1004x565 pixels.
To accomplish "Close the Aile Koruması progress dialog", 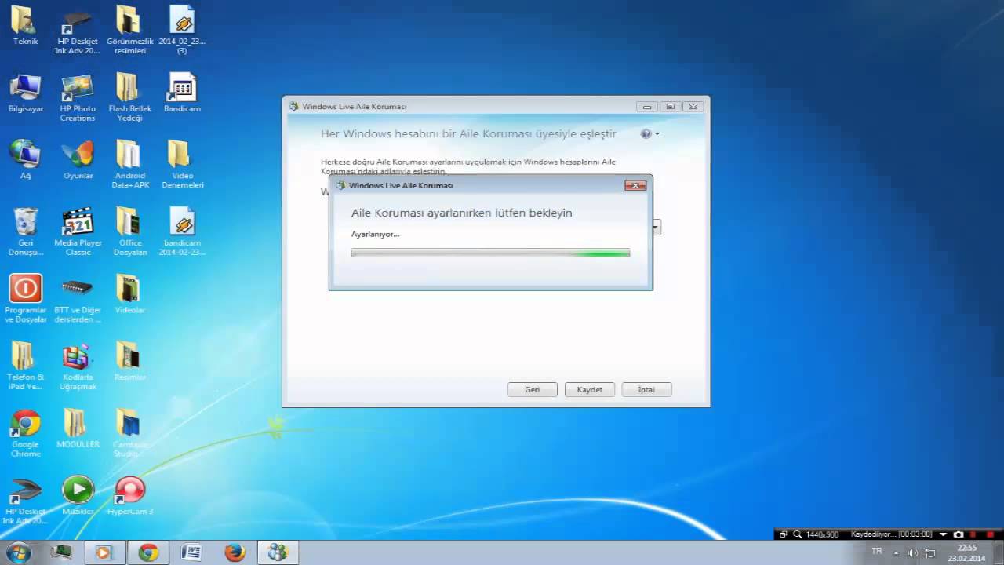I will [635, 185].
